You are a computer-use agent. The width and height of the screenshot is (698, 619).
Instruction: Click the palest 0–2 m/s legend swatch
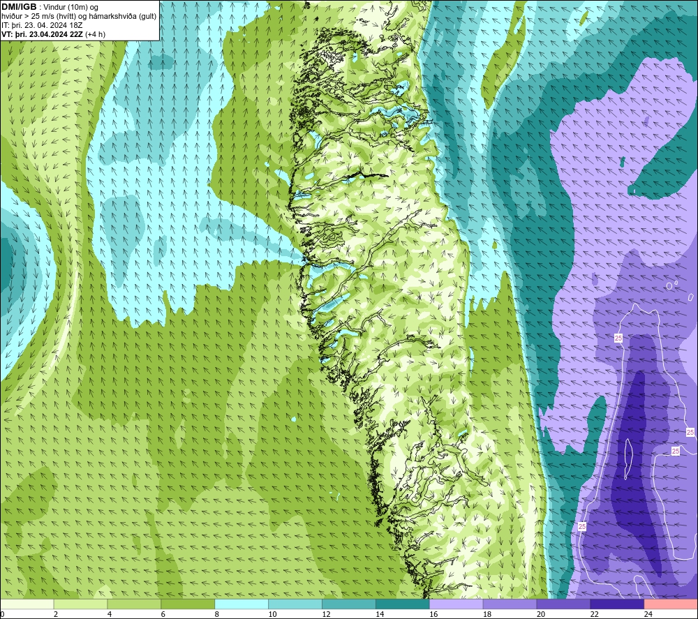27,604
